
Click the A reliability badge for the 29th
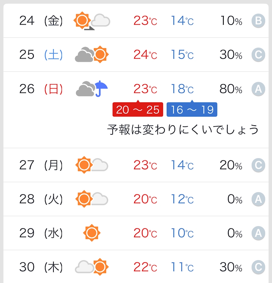tap(258, 233)
